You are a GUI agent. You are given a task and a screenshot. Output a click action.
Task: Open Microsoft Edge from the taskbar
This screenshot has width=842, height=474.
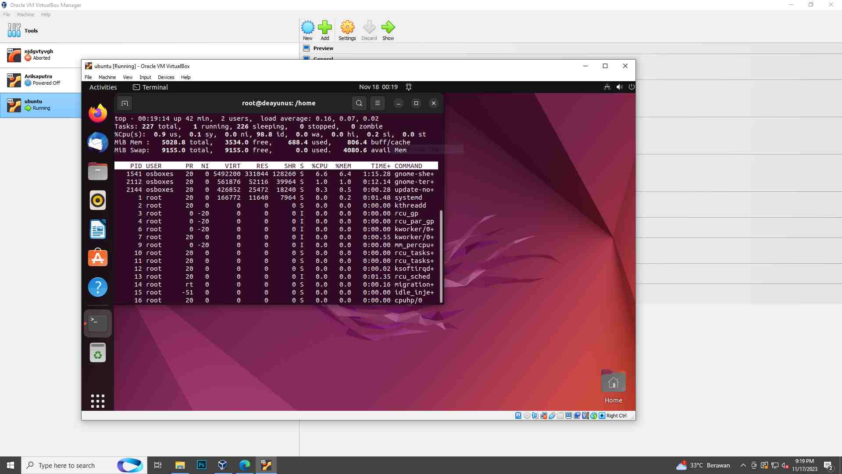pyautogui.click(x=244, y=465)
